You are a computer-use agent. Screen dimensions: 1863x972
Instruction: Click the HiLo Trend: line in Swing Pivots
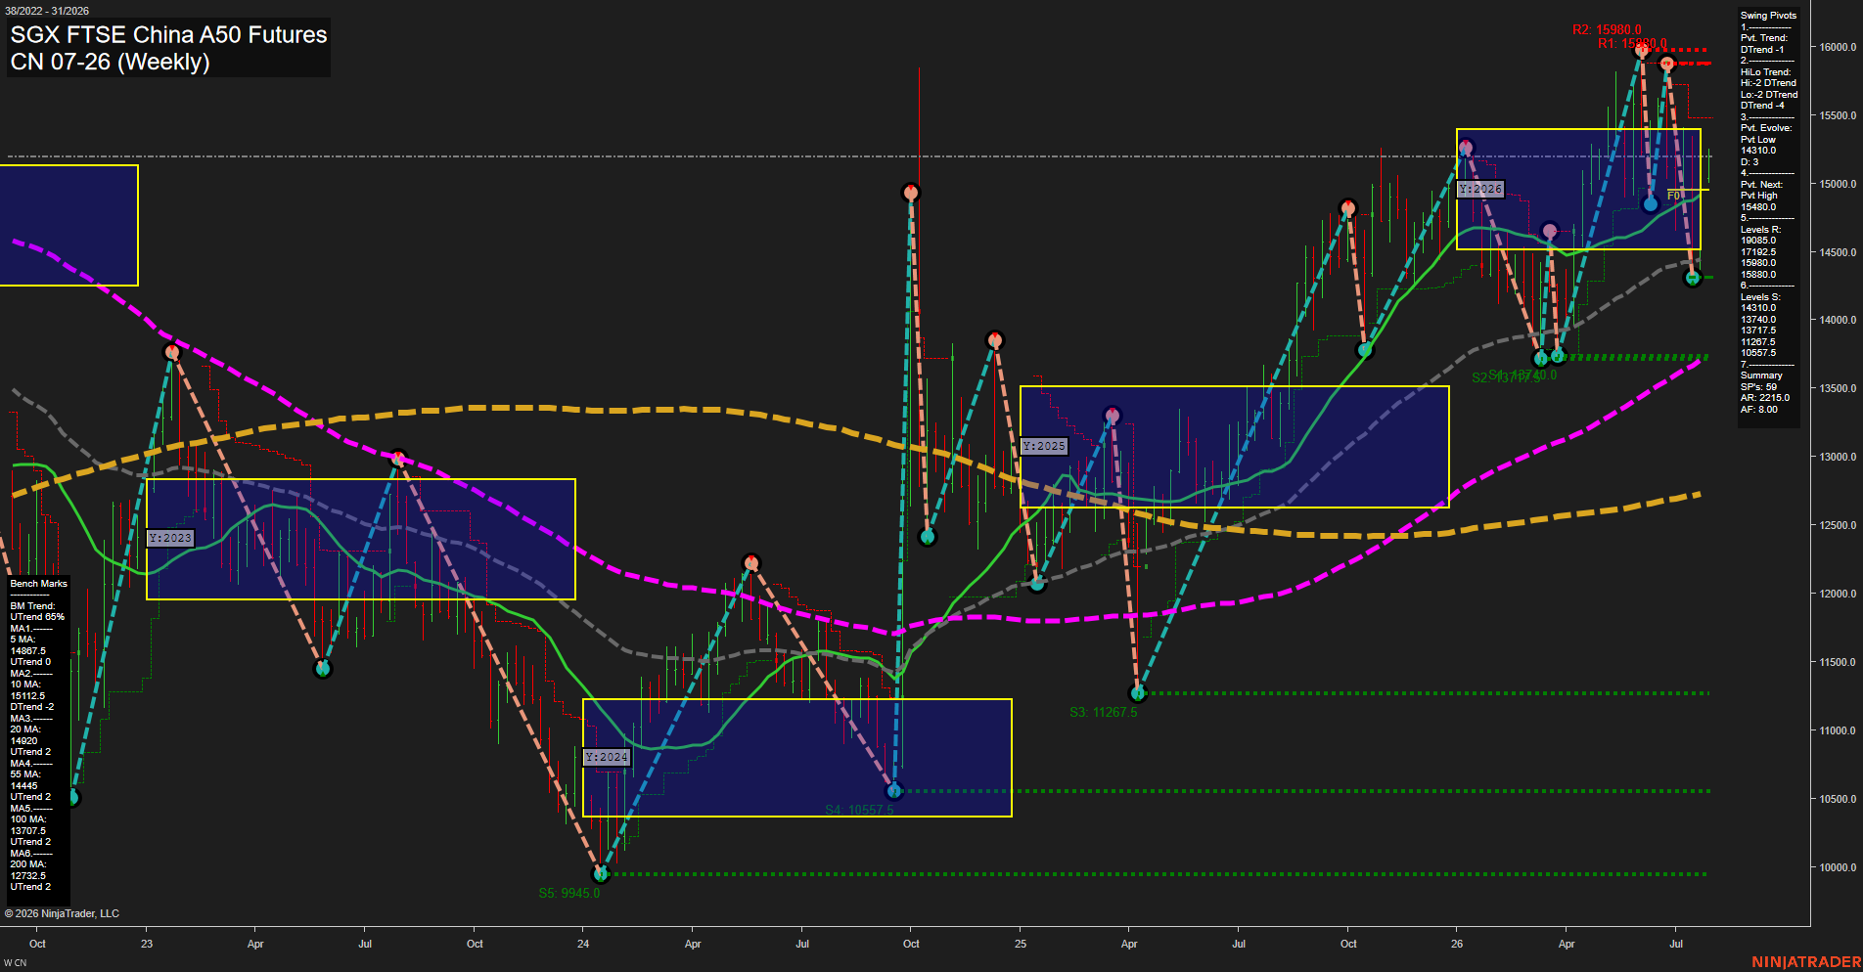(x=1765, y=72)
